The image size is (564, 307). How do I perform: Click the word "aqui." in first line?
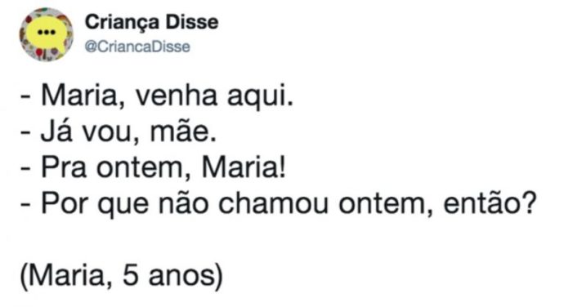tap(261, 98)
